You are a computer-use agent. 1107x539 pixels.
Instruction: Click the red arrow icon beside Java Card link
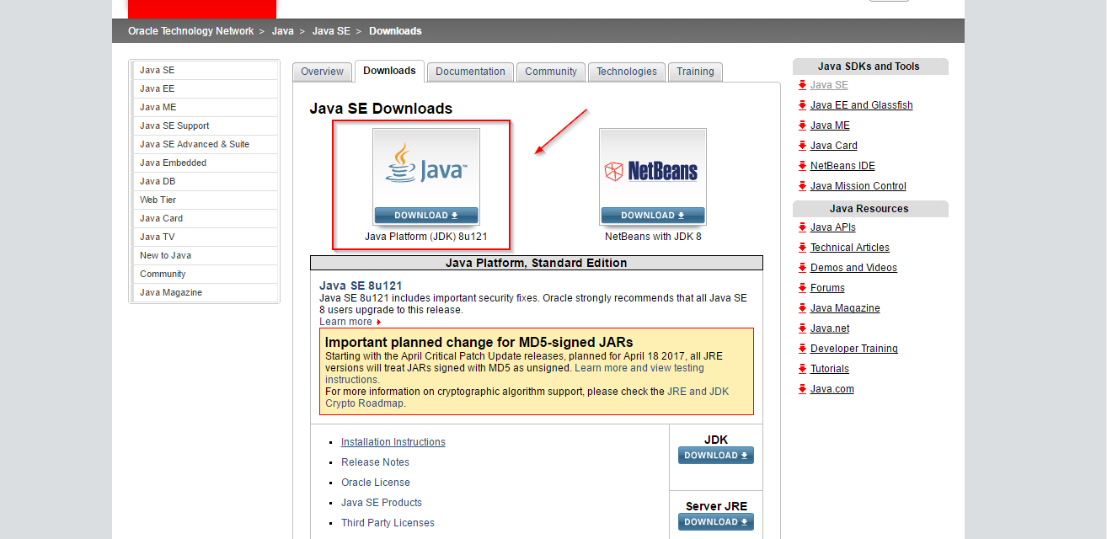pyautogui.click(x=803, y=146)
